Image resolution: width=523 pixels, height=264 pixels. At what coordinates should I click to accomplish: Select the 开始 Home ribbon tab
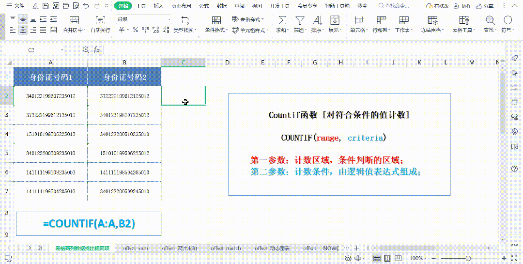click(123, 6)
